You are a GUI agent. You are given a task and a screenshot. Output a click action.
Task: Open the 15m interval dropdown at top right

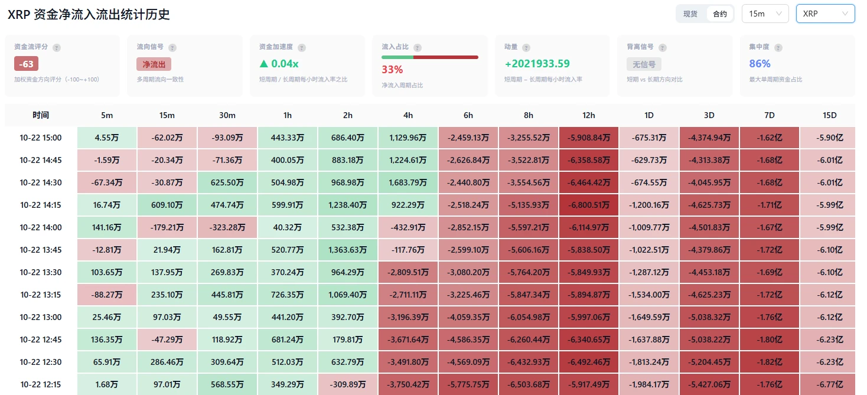pyautogui.click(x=765, y=14)
